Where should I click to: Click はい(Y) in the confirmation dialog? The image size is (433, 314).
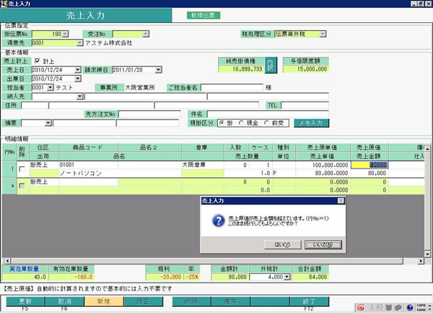point(282,245)
